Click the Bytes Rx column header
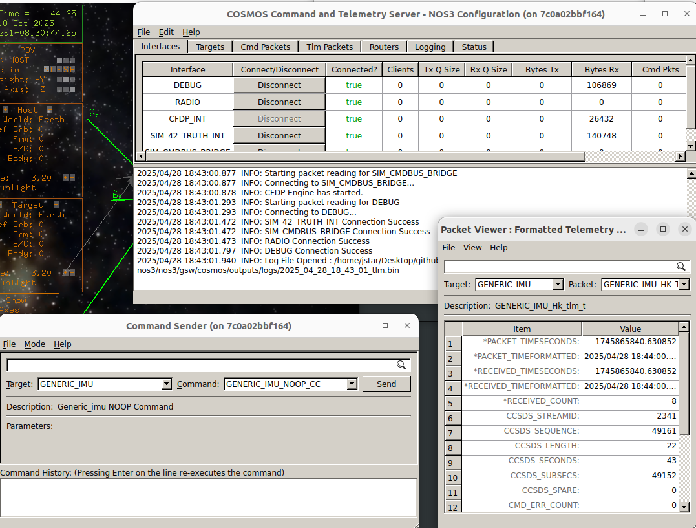Viewport: 696px width, 528px height. [602, 69]
